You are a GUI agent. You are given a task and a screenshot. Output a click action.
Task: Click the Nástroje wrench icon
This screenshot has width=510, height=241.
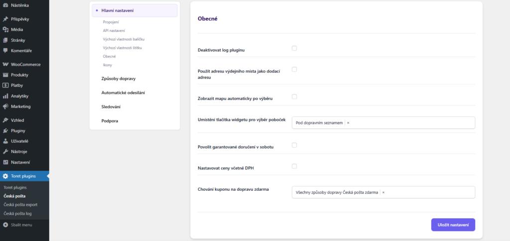(5, 152)
